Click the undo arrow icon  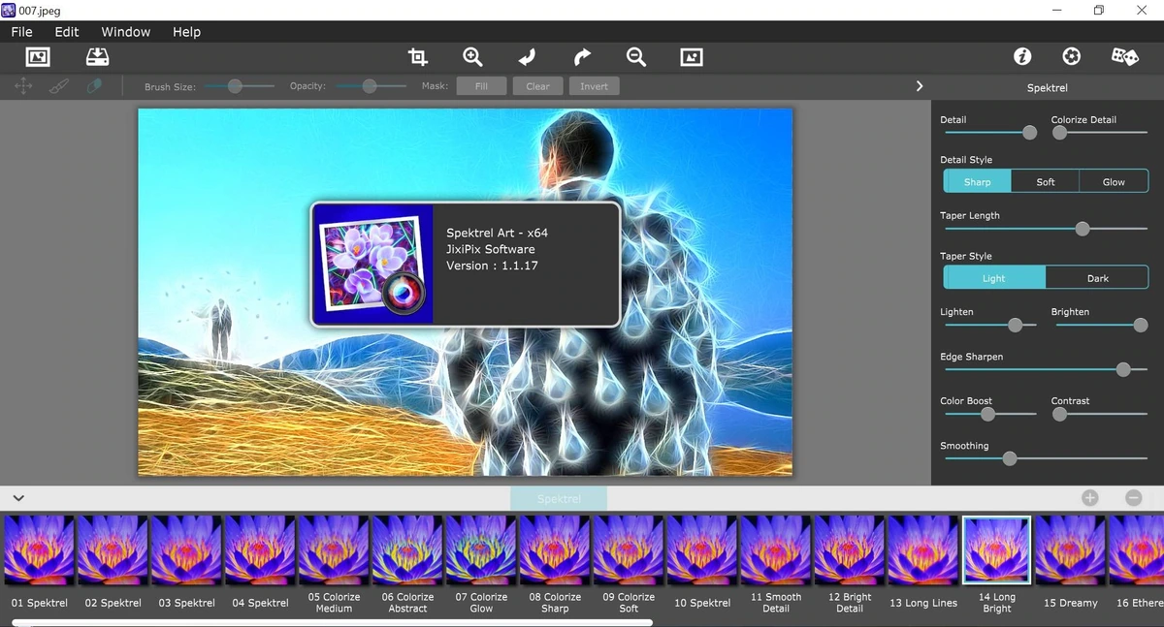coord(527,57)
